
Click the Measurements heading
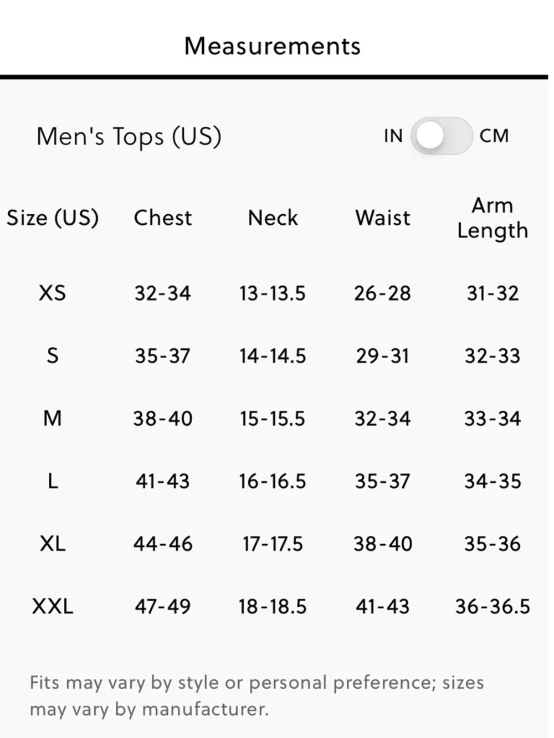(273, 46)
